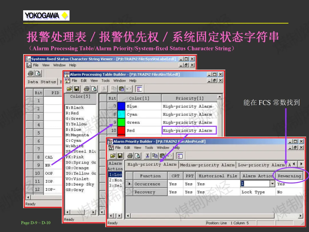The image size is (309, 232).
Task: Open file icon in Alarm Priority Builder toolbar
Action: (x=113, y=156)
